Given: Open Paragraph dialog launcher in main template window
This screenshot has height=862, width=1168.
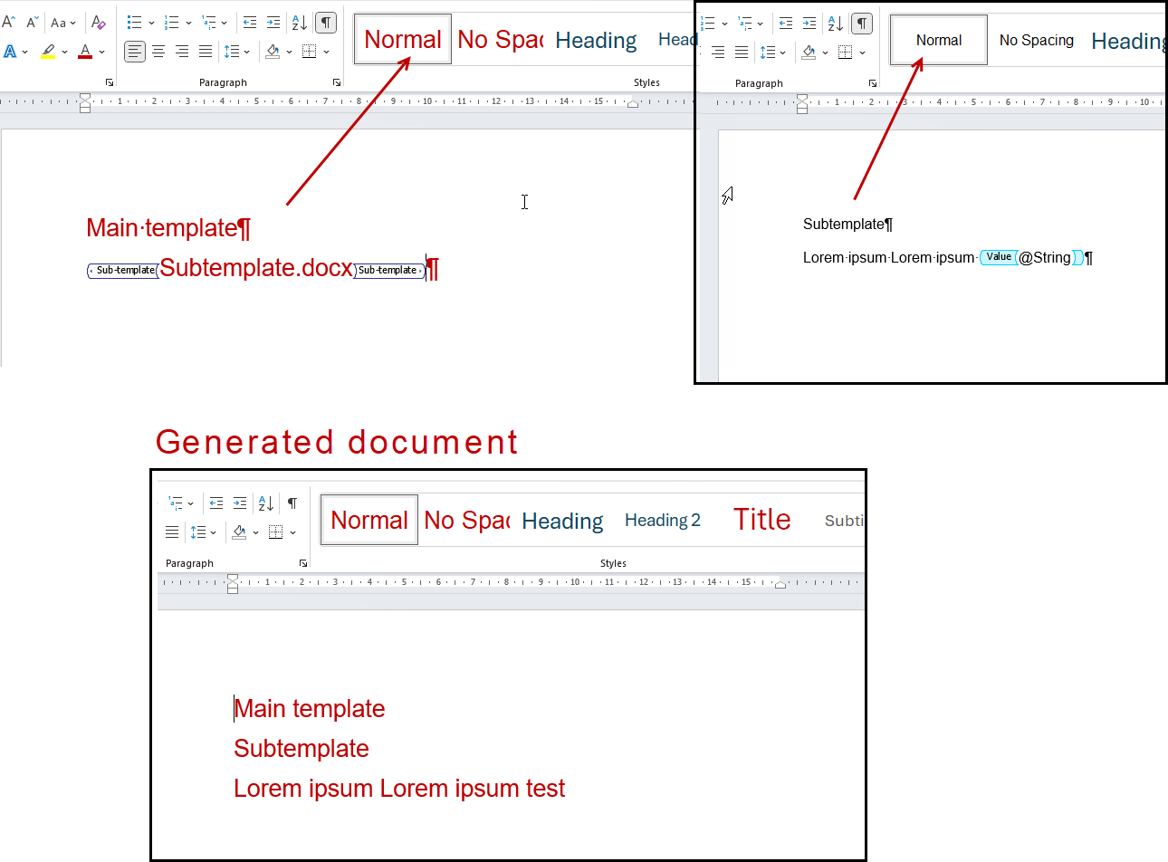Looking at the screenshot, I should (x=337, y=82).
